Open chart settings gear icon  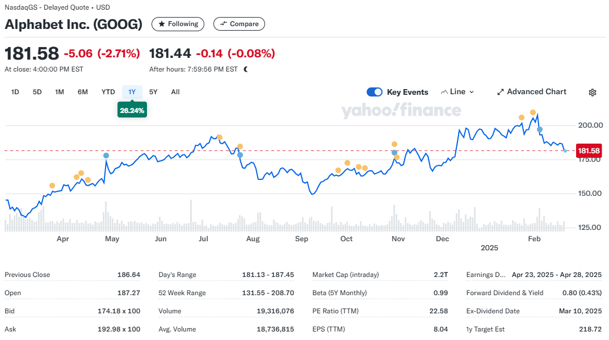(593, 93)
